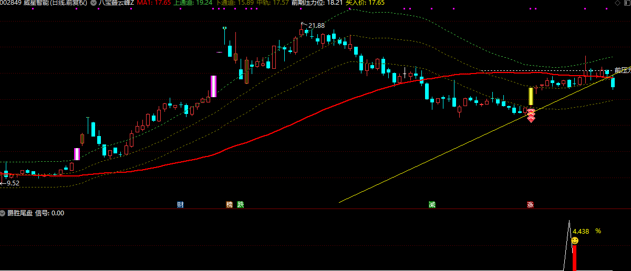The image size is (631, 271).
Task: Click the flag icon beside the 21.88 high
Action: [303, 24]
